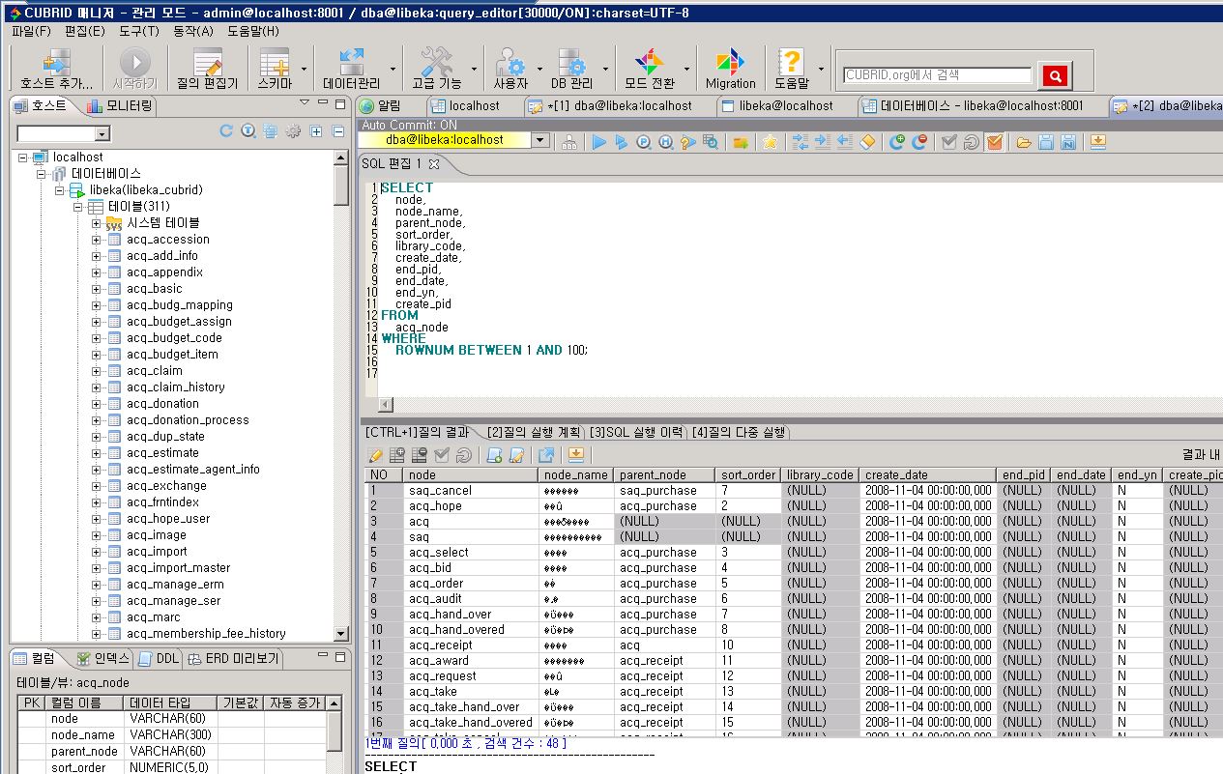Viewport: 1223px width, 774px height.
Task: Open the 도구(T) menu
Action: 138,31
